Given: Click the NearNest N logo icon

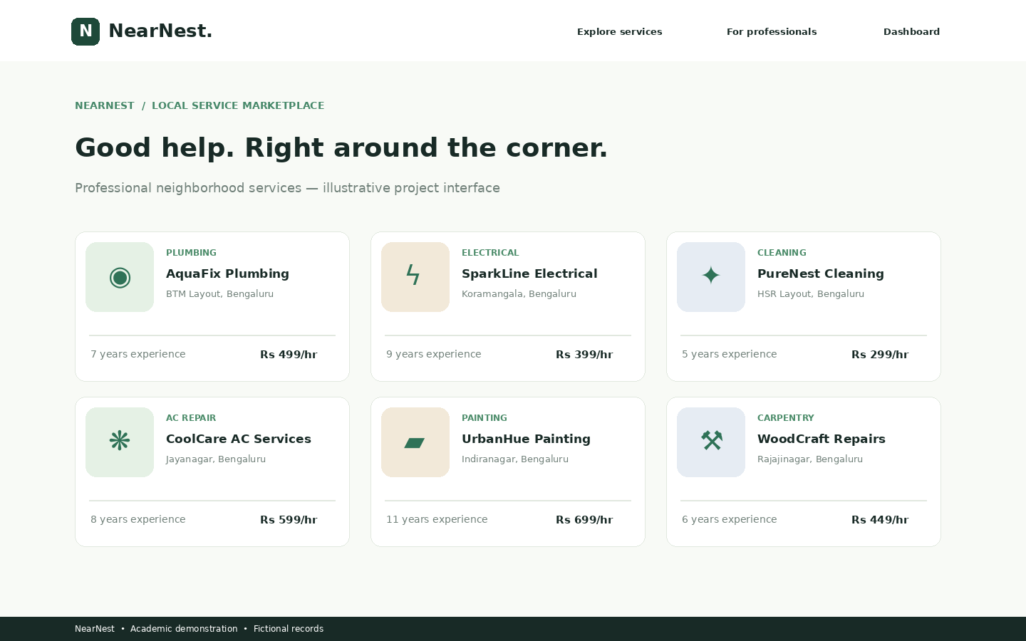Looking at the screenshot, I should click(x=85, y=31).
